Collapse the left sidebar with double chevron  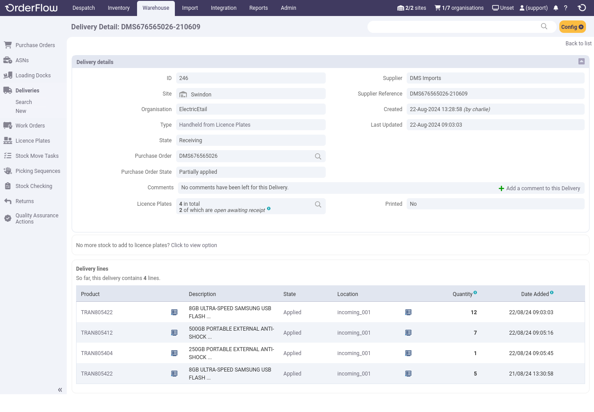click(60, 390)
